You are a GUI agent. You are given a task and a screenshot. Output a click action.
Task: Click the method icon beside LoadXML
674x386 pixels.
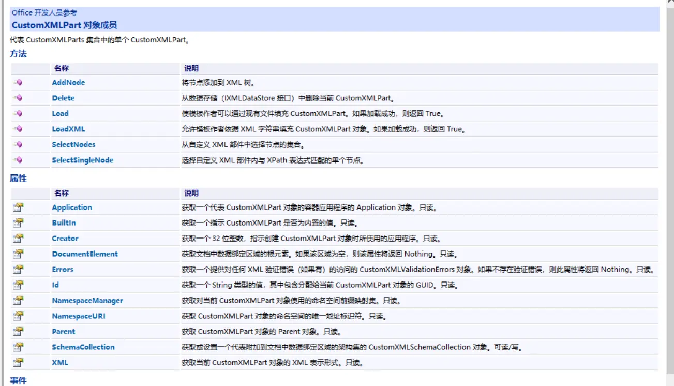pyautogui.click(x=18, y=129)
